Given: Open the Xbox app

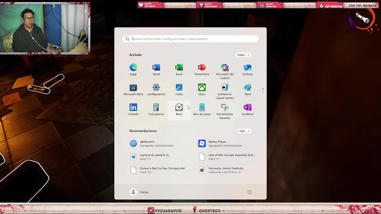Looking at the screenshot, I should [x=202, y=90].
